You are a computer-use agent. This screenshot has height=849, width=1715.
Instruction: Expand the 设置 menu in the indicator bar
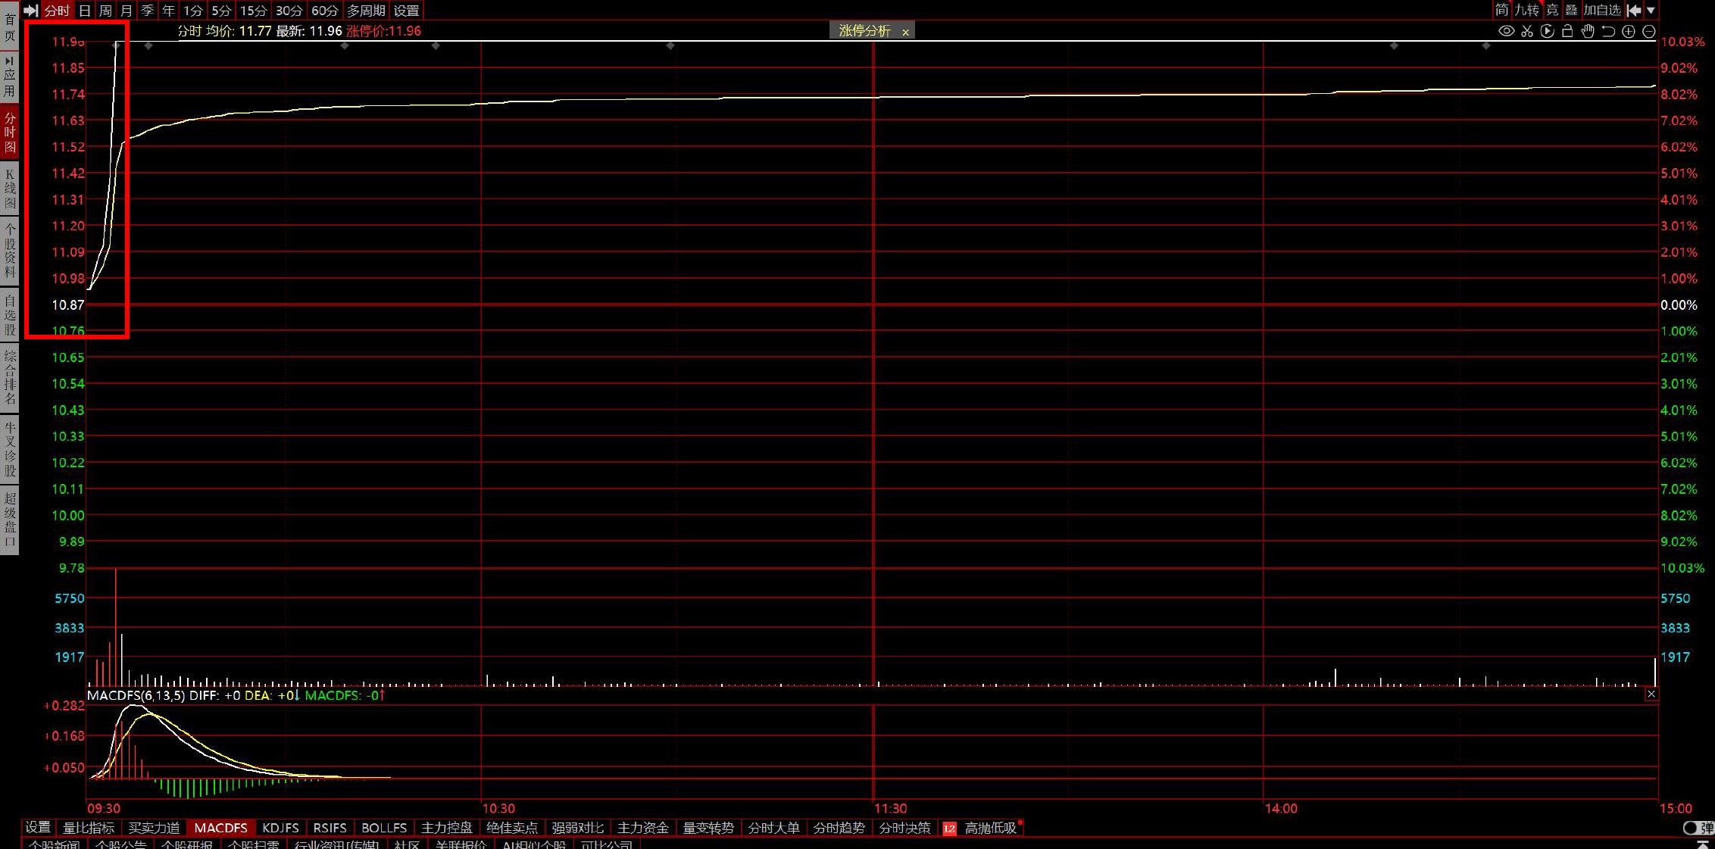(x=38, y=828)
